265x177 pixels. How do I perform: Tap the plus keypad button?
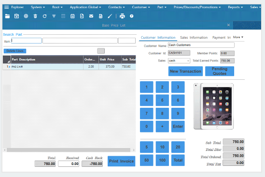tap(162, 126)
